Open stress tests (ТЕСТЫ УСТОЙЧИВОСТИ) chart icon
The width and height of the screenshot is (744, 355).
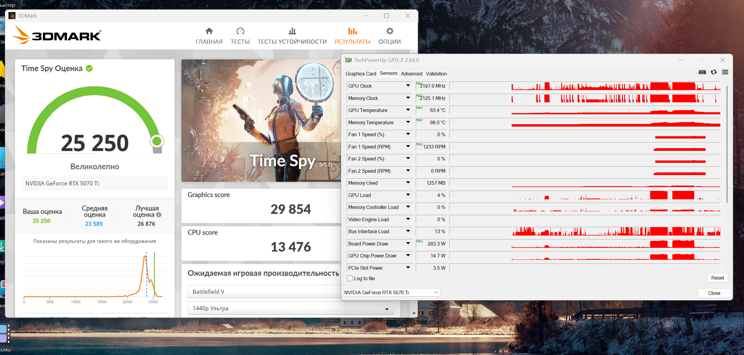tap(292, 31)
